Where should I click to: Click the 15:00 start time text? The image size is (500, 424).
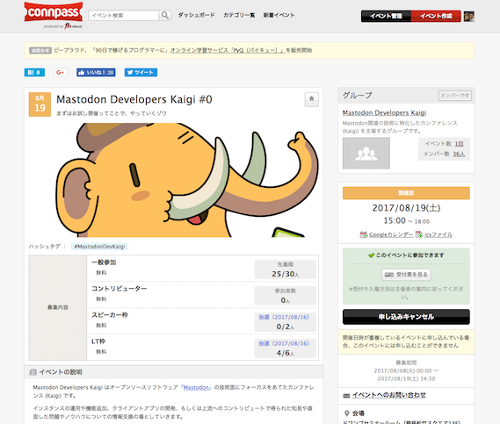pyautogui.click(x=395, y=220)
